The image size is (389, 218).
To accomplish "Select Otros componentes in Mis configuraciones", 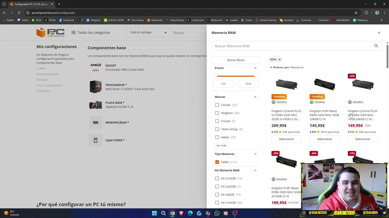I will point(50,85).
